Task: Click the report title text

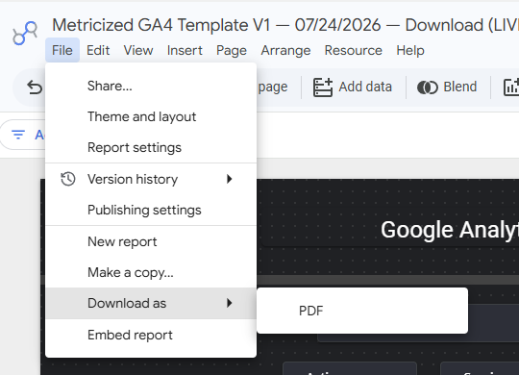Action: click(285, 25)
